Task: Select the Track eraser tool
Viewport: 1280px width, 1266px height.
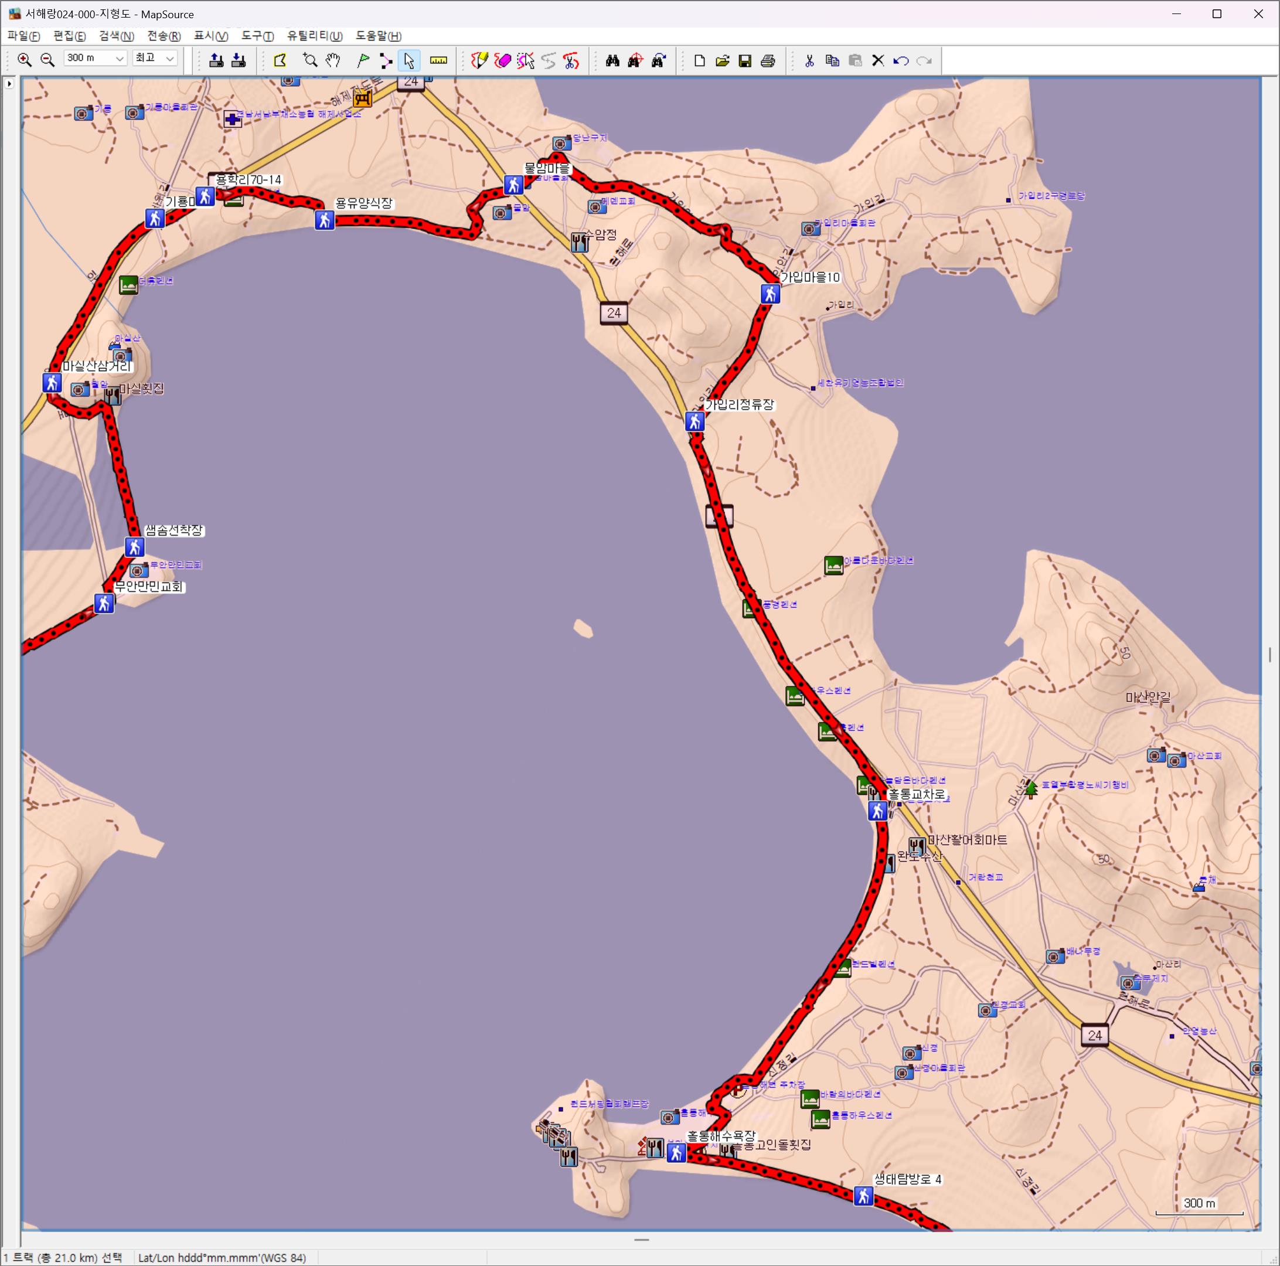Action: pyautogui.click(x=503, y=60)
